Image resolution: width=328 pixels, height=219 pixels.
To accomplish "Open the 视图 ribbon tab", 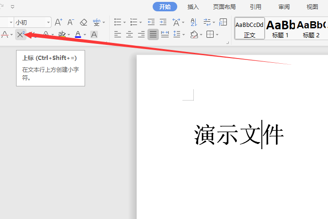I will click(x=312, y=7).
